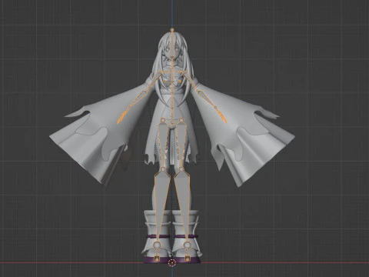
Task: Select the head bone tip joint above the hair
Action: click(172, 30)
